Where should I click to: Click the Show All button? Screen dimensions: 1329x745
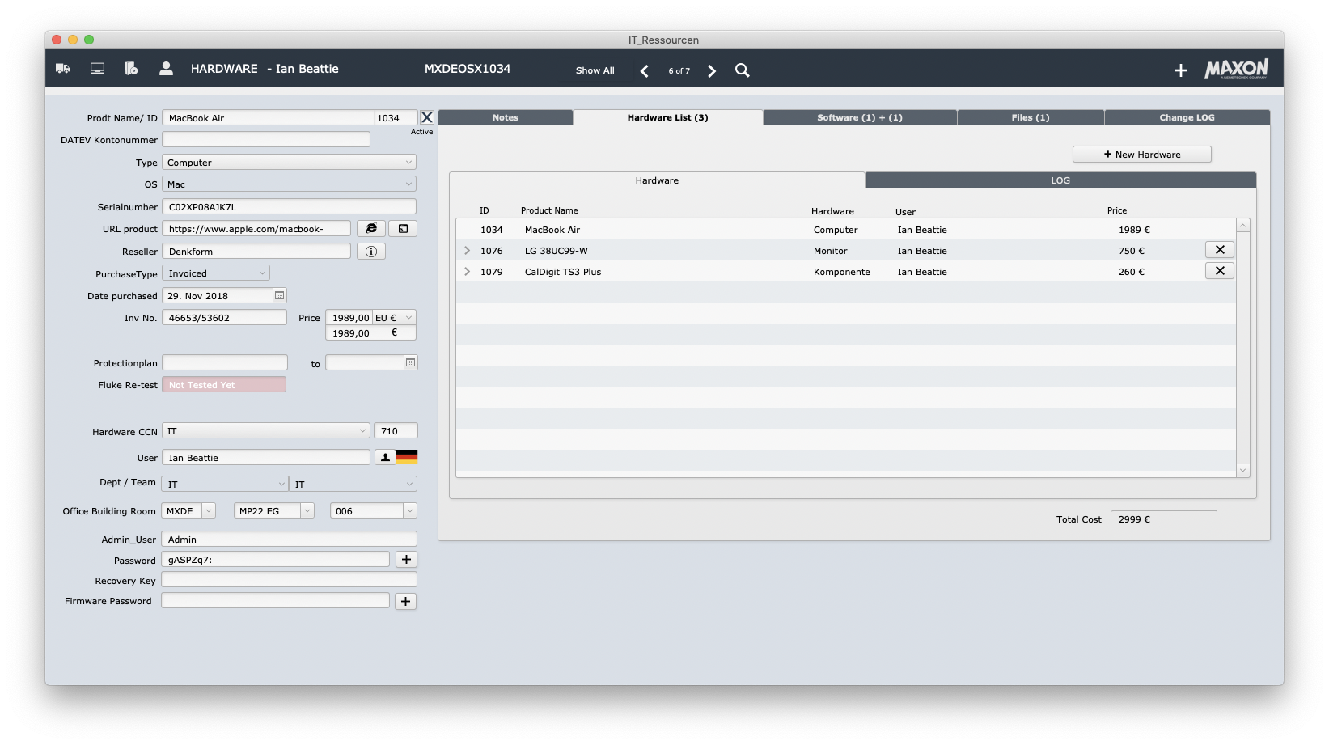coord(595,70)
